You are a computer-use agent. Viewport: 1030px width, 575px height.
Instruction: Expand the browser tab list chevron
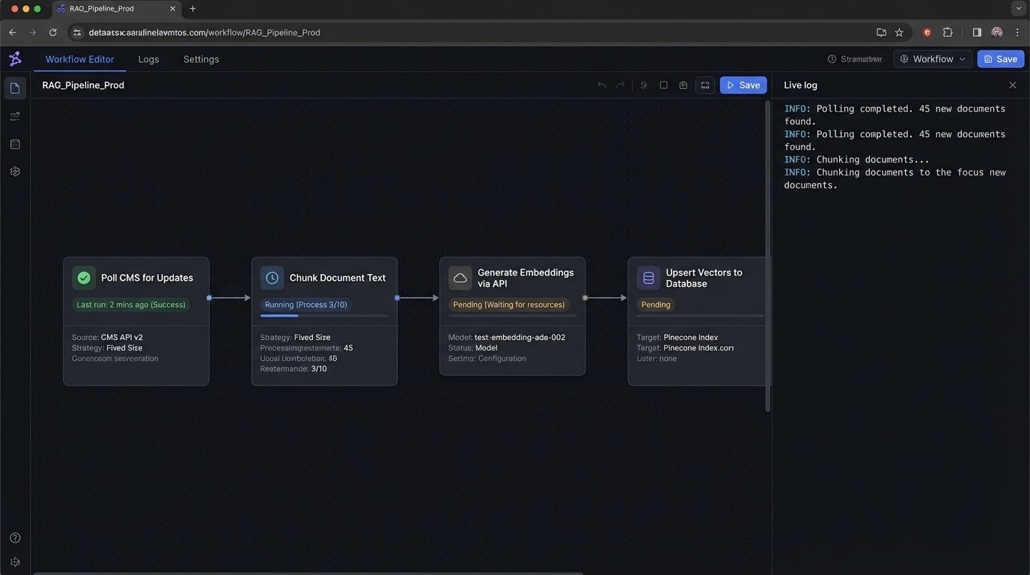pyautogui.click(x=1018, y=8)
